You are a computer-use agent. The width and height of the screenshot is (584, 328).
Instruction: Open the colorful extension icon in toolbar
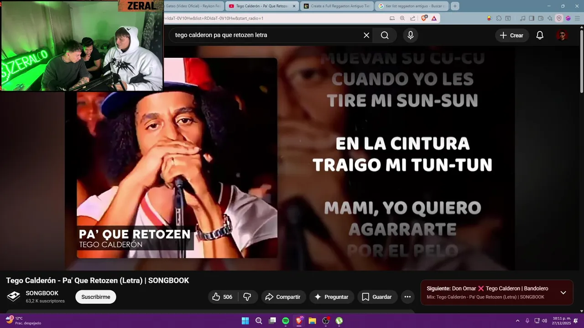pyautogui.click(x=490, y=18)
